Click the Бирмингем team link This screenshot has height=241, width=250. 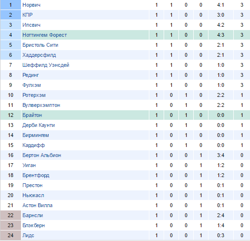(x=36, y=135)
